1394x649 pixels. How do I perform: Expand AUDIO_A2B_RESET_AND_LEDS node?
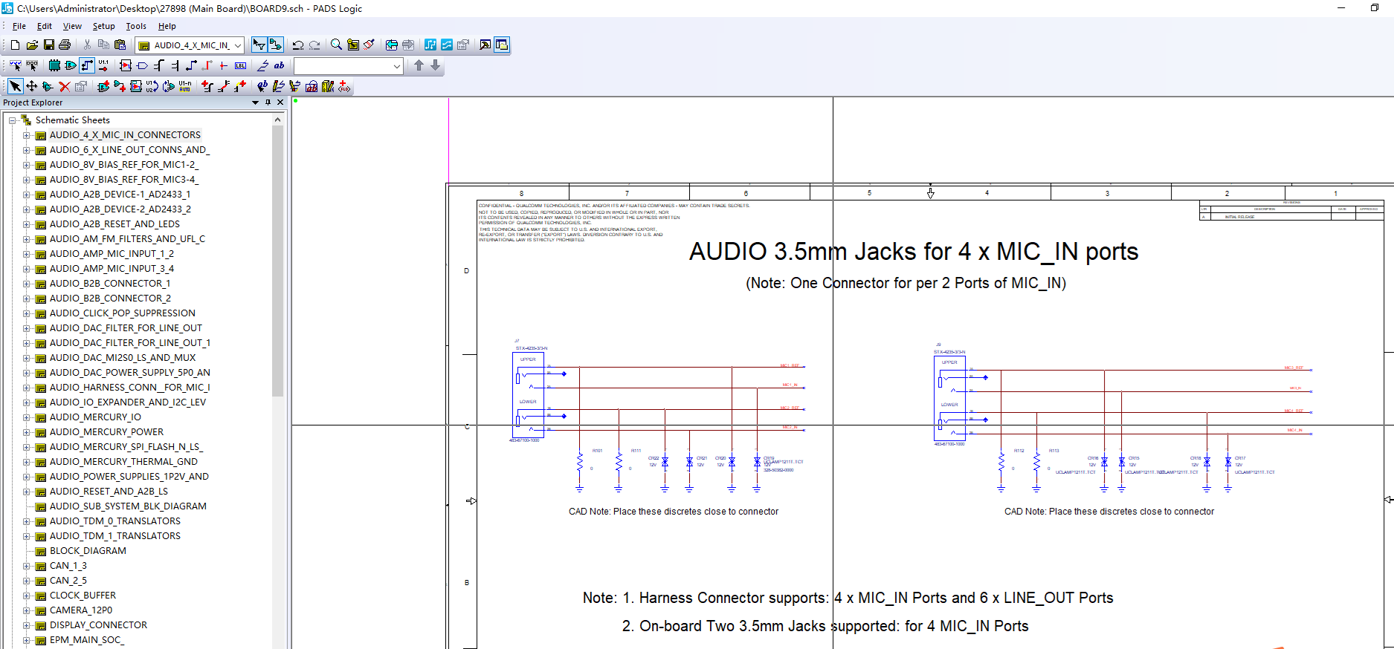[26, 224]
